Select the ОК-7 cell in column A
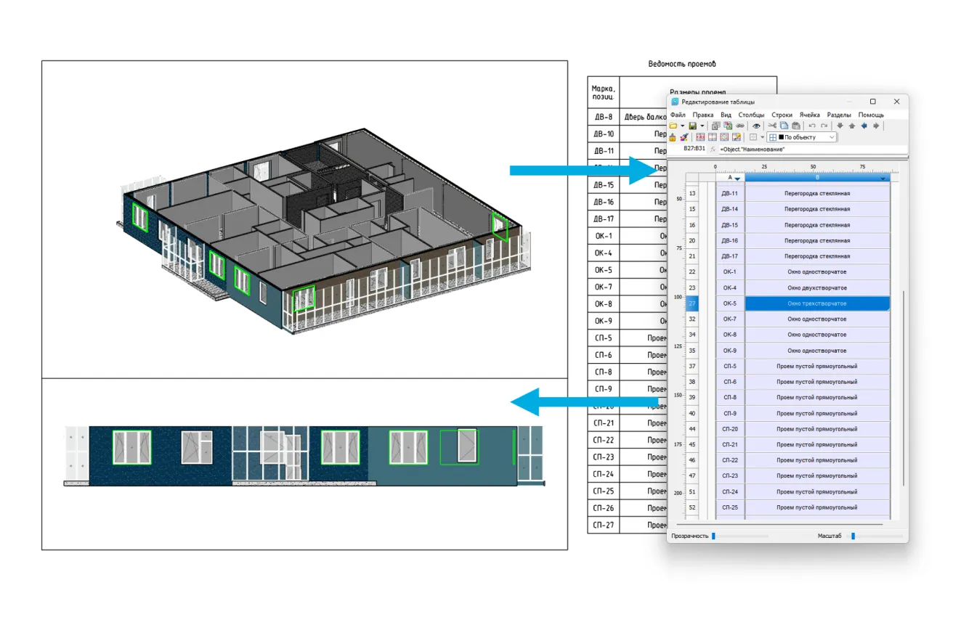 729,319
